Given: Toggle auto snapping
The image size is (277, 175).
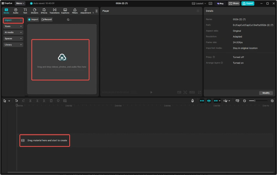Looking at the screenshot, I should [209, 101].
